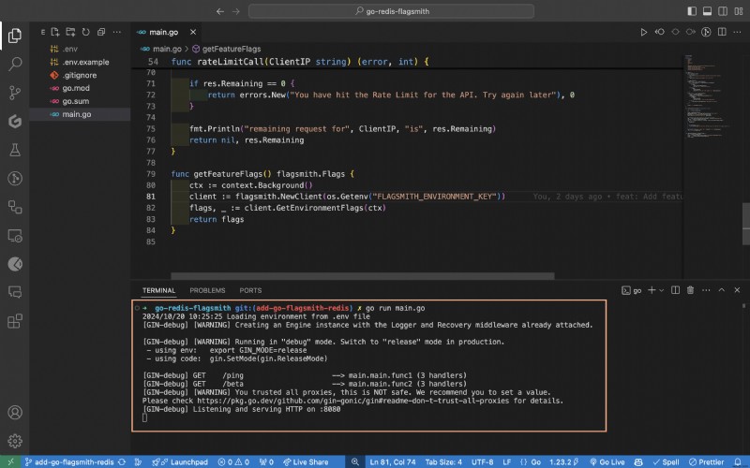The width and height of the screenshot is (750, 468).
Task: Open the Manage gear menu
Action: (15, 441)
